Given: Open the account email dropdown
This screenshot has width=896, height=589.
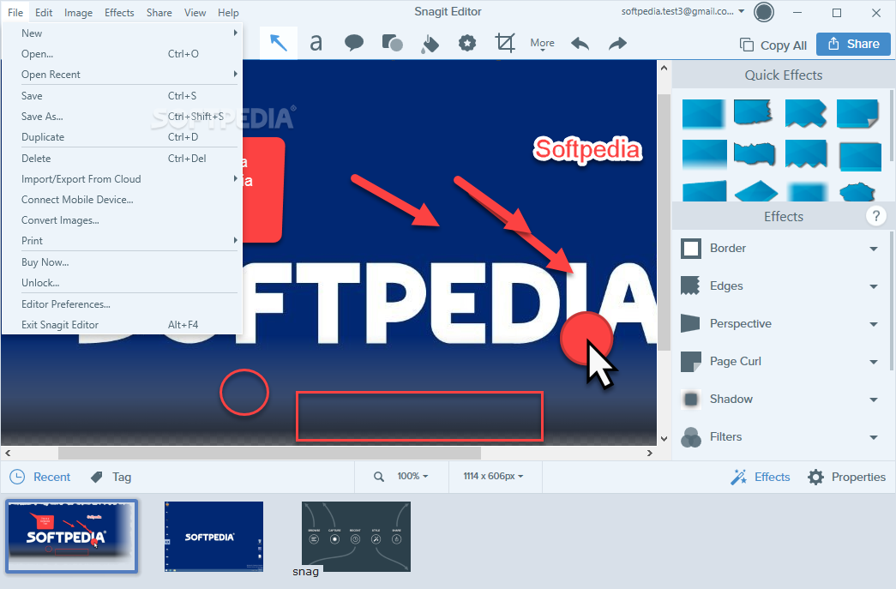Looking at the screenshot, I should [683, 11].
